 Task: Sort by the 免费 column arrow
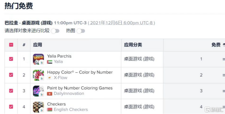coord(223,45)
